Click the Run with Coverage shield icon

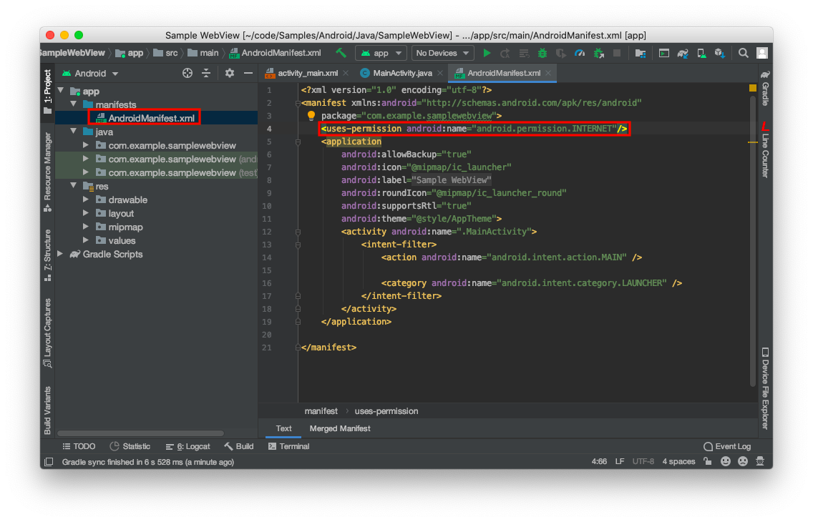pos(560,53)
